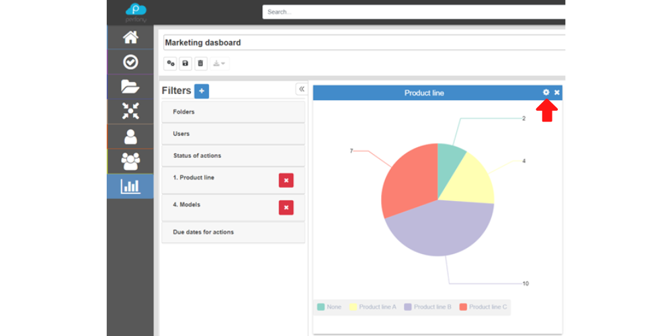
Task: Add a new filter with plus button
Action: pos(202,91)
